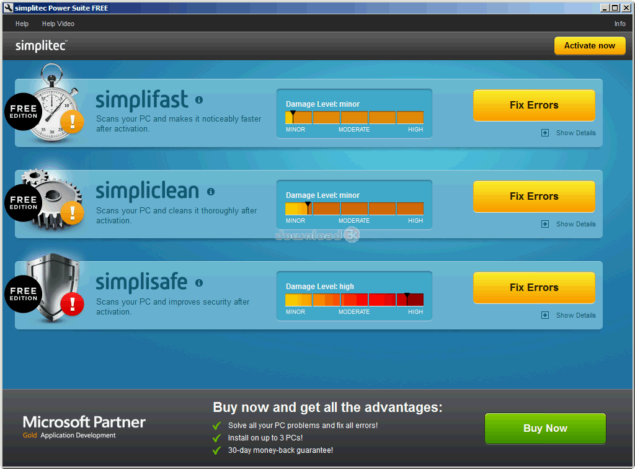Open Show Details link for simplifast
Image resolution: width=635 pixels, height=469 pixels.
575,133
